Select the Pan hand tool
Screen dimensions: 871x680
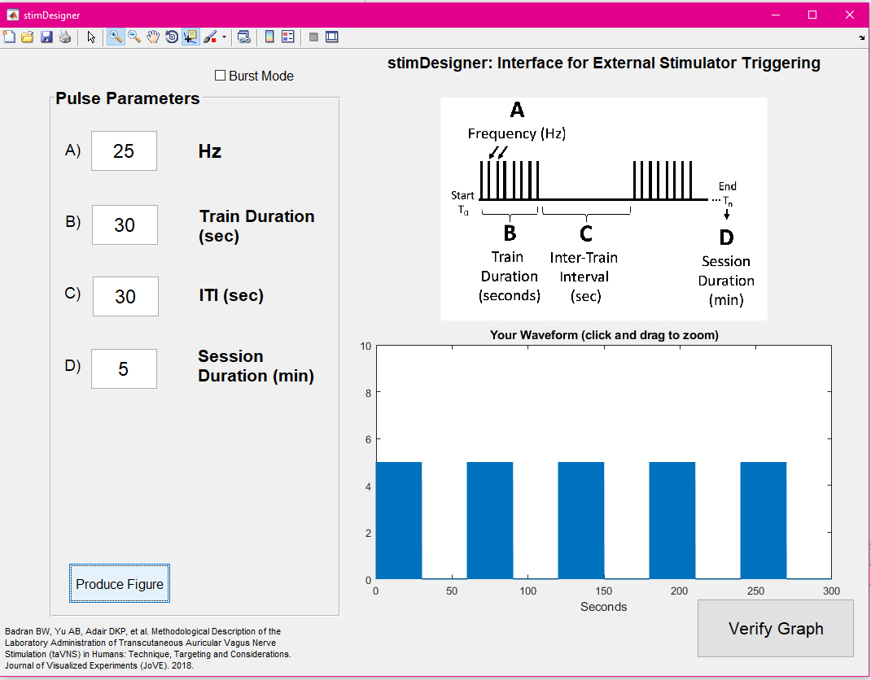point(153,37)
